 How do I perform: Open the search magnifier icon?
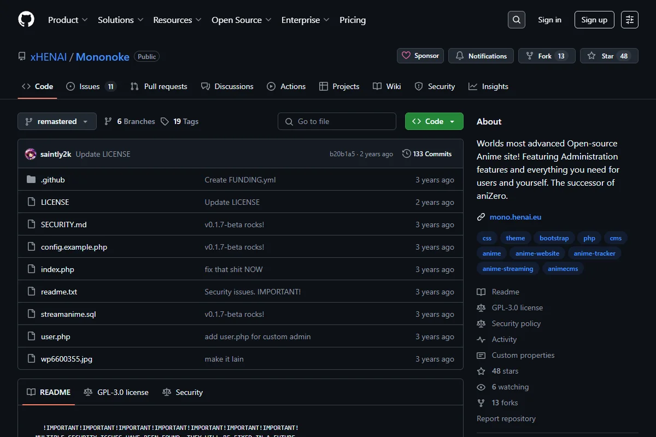click(x=517, y=20)
